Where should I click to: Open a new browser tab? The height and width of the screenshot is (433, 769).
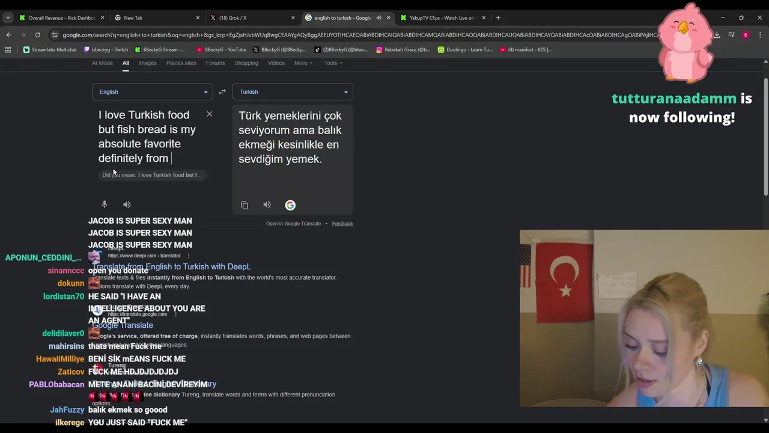click(x=498, y=17)
